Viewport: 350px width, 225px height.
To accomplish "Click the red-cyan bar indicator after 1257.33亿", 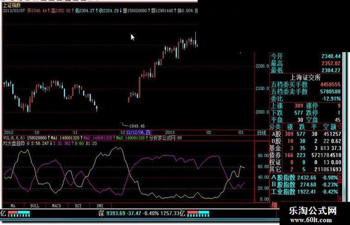I will pyautogui.click(x=198, y=214).
